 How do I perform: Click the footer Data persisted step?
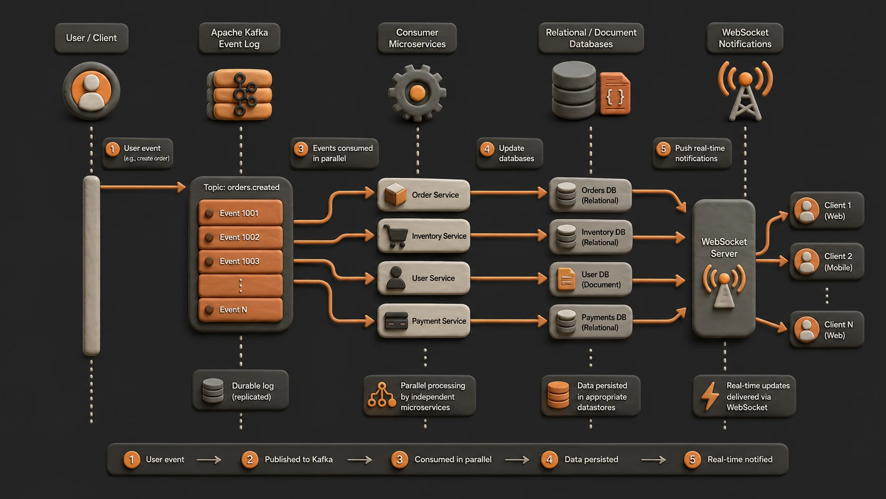click(x=579, y=459)
